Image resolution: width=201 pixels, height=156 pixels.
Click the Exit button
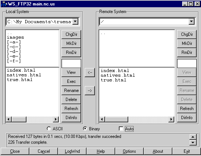coord(187,151)
